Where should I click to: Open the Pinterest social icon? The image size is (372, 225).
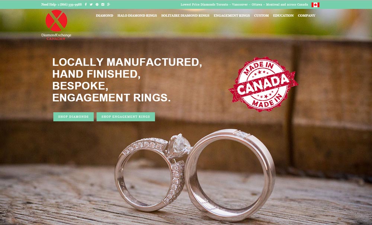[97, 4]
